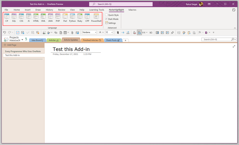
Task: Choose the Ruby language icon
Action: pos(80,18)
